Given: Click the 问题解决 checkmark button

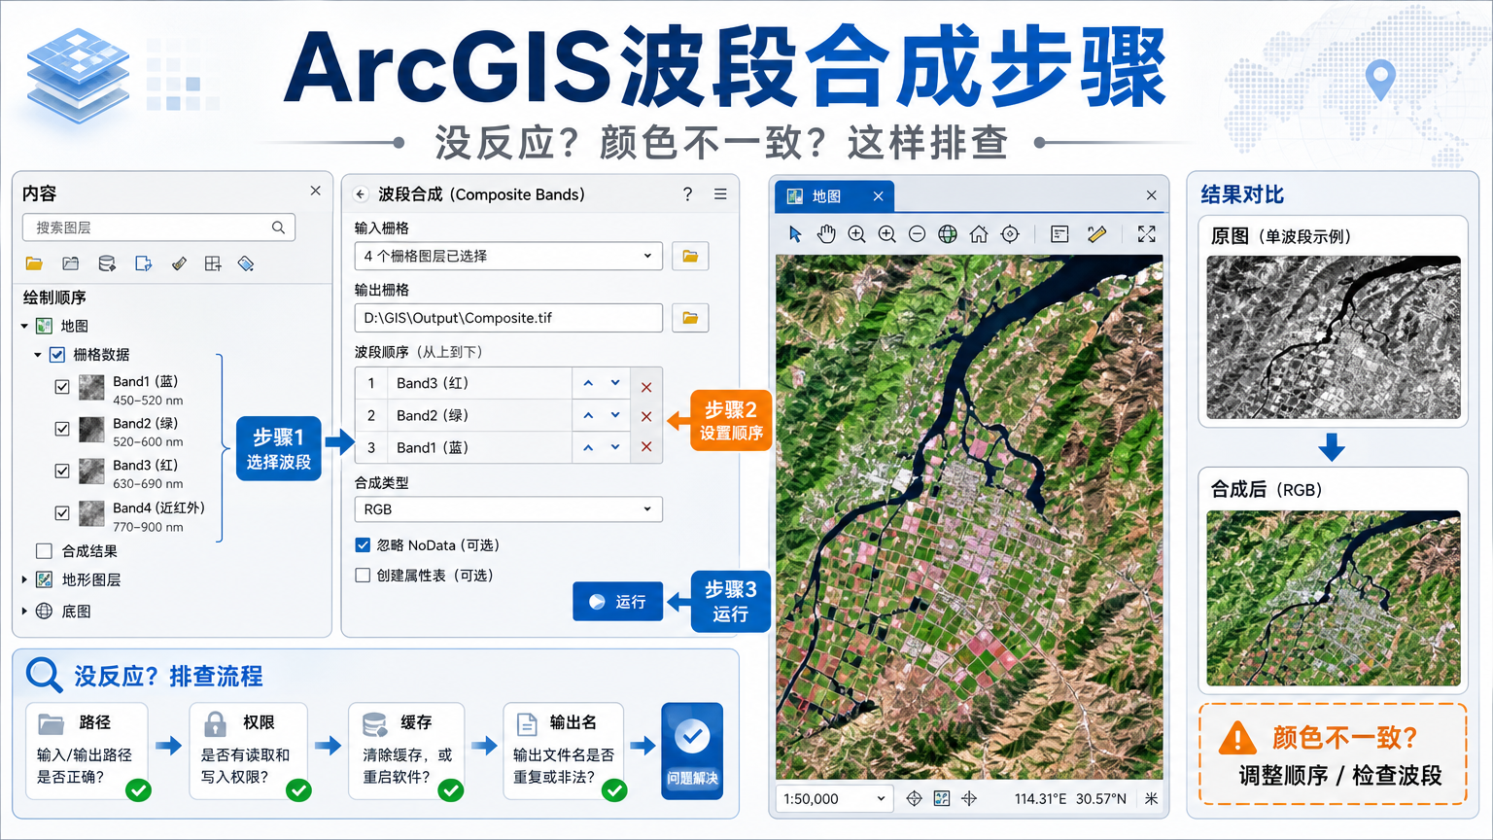Looking at the screenshot, I should click(692, 752).
